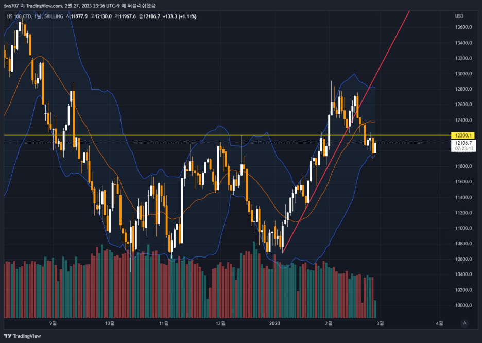
Task: Click the 2023 time axis label
Action: click(274, 323)
